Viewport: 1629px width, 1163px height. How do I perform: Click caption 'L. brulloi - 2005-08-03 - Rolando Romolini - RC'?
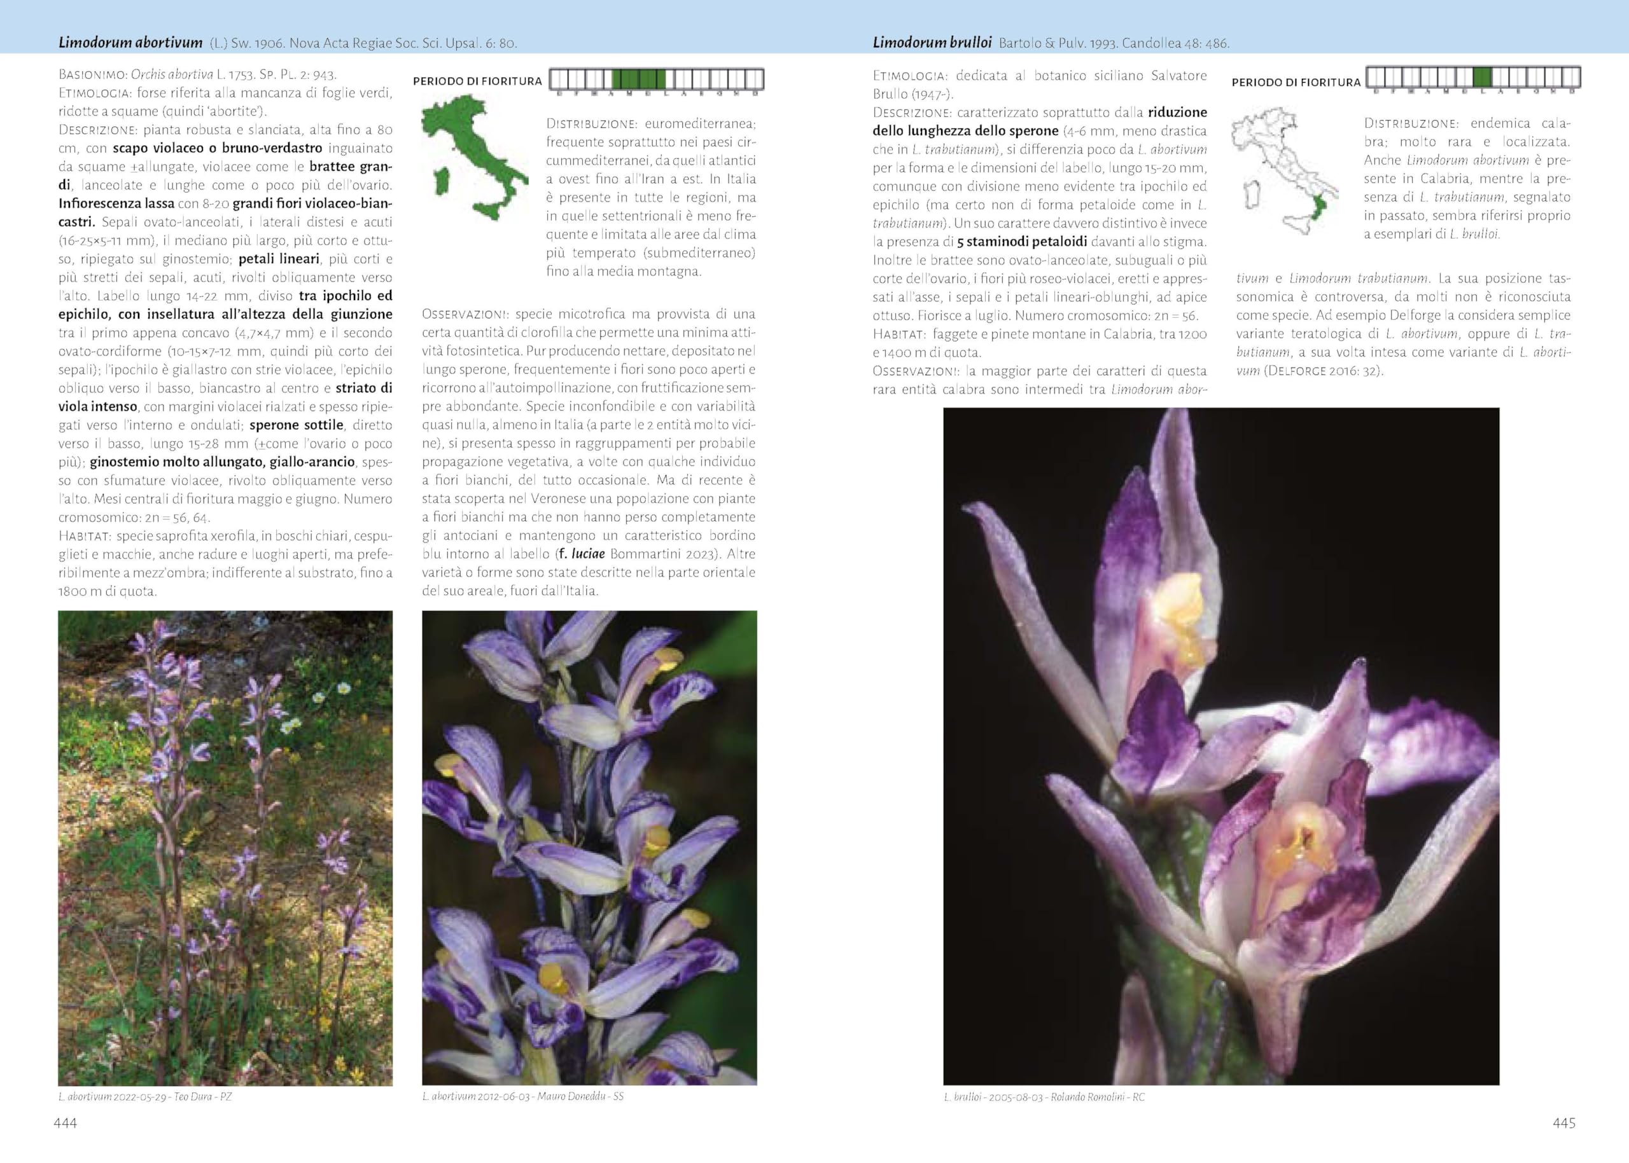click(1044, 1097)
